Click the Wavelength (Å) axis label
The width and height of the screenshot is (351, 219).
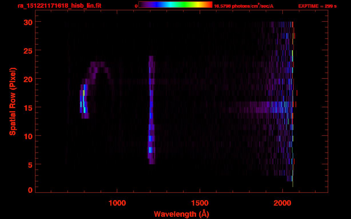182,214
